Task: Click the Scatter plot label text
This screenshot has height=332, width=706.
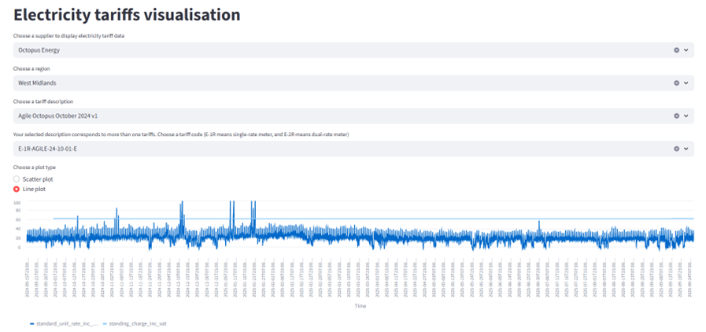Action: click(38, 179)
